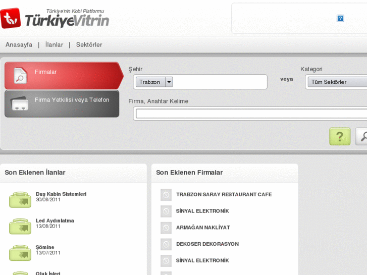The image size is (367, 275).
Task: Open the Sektörler menu item
Action: tap(89, 44)
